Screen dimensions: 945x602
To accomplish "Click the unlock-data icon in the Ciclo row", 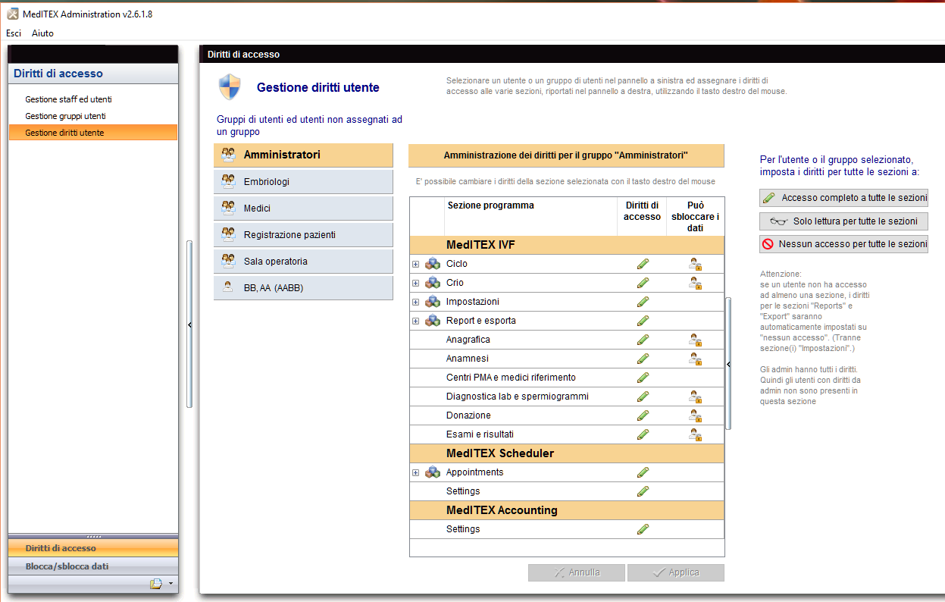I will click(x=695, y=264).
